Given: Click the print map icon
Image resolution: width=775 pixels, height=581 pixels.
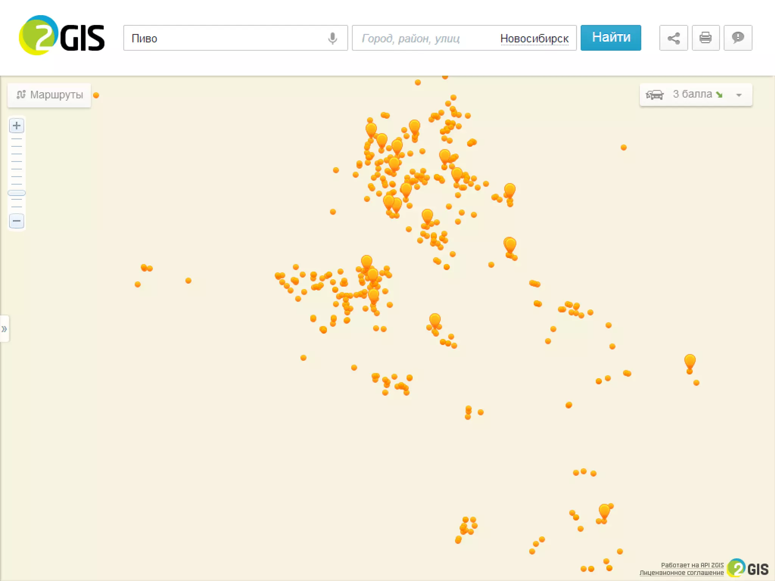Looking at the screenshot, I should point(705,38).
